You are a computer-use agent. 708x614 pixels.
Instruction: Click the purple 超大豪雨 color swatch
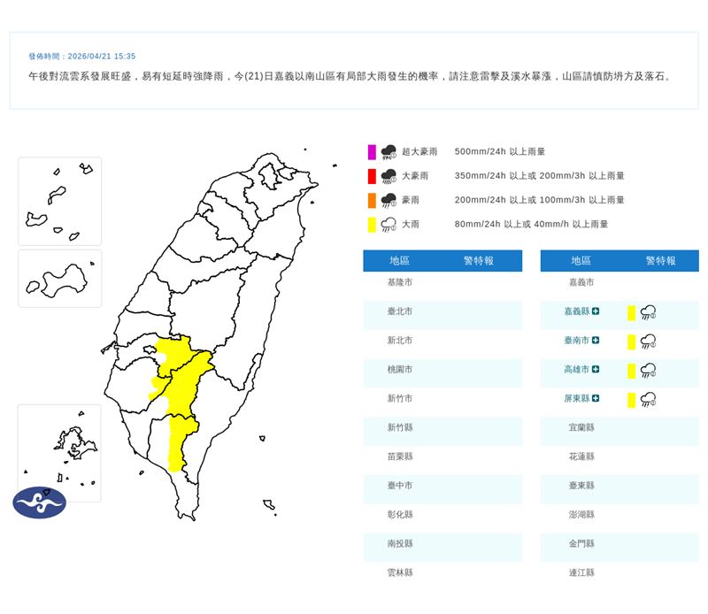(x=373, y=152)
